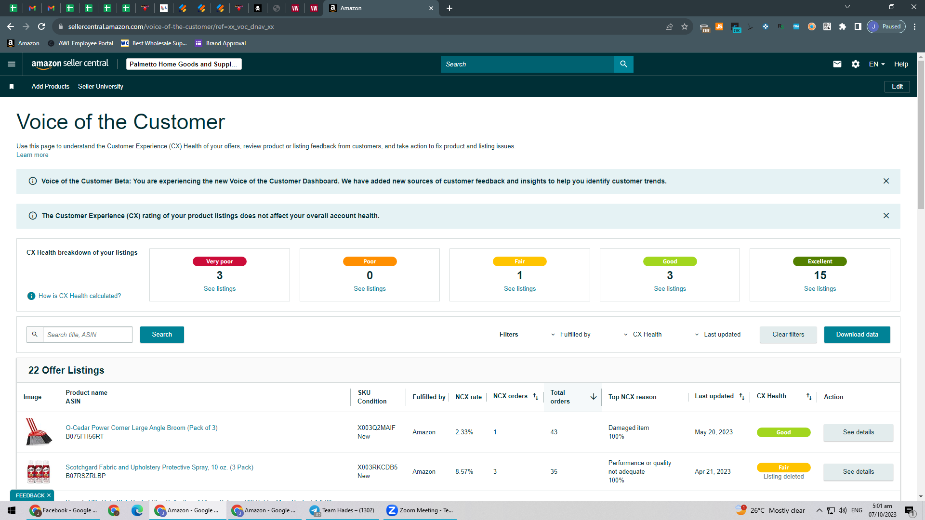925x520 pixels.
Task: Sort by Total orders descending arrow
Action: pyautogui.click(x=594, y=397)
